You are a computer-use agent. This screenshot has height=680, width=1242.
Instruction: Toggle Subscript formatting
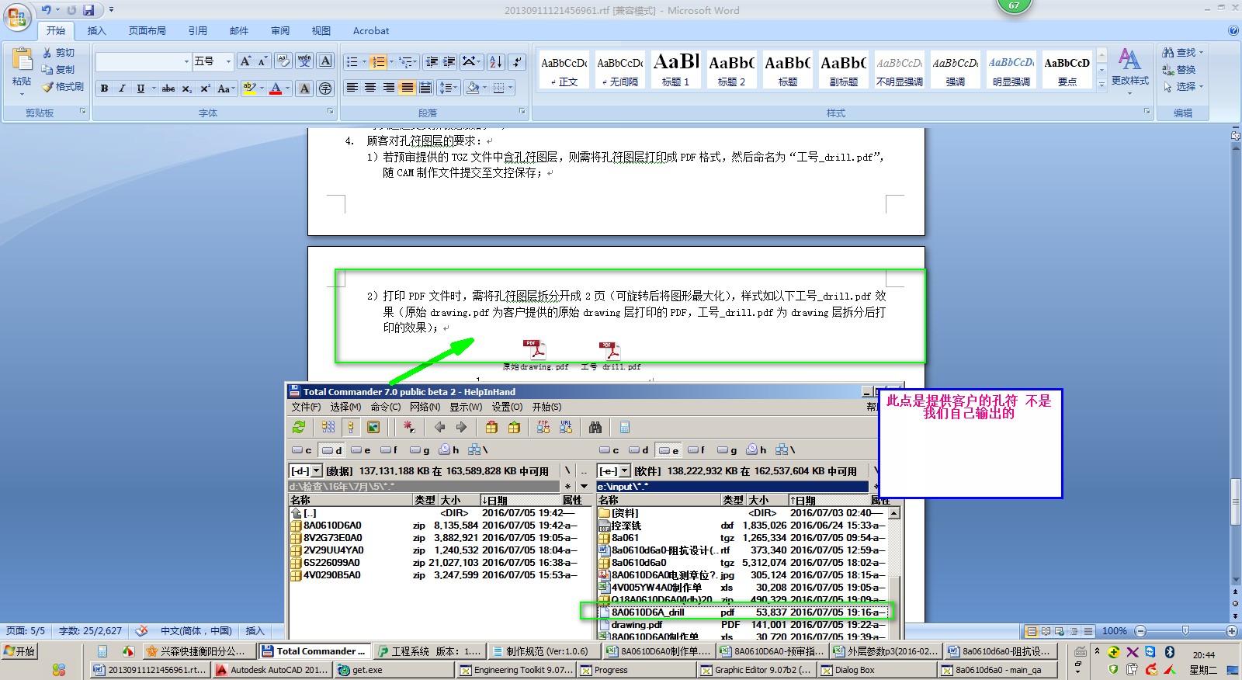click(x=187, y=88)
